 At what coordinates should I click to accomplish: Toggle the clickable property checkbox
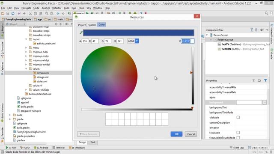point(238,117)
